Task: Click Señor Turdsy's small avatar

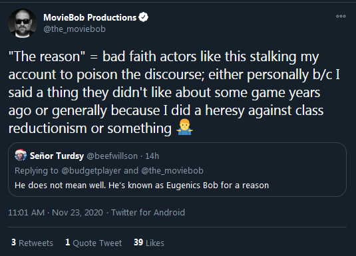Action: pos(21,155)
